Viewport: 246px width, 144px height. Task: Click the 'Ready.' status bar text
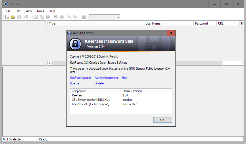pos(44,139)
